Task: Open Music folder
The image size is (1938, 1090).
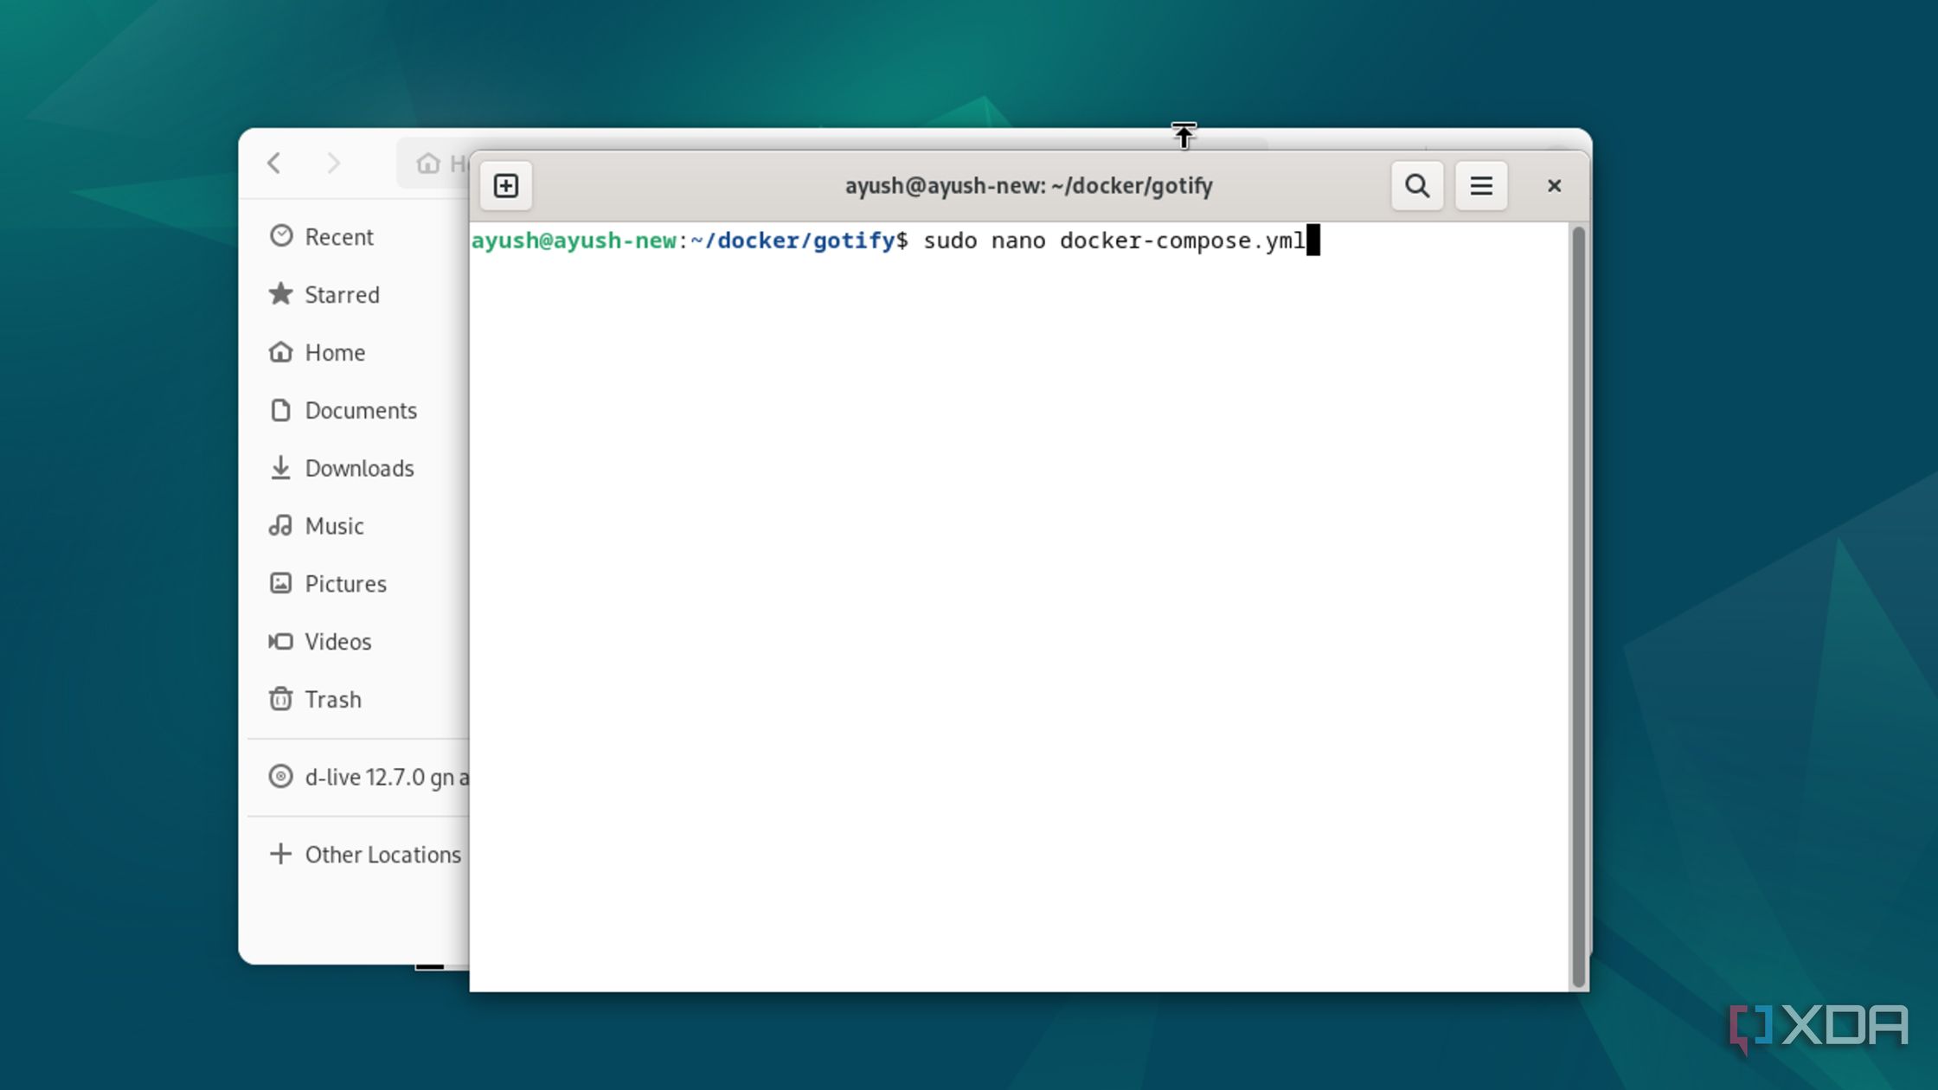Action: pos(333,526)
